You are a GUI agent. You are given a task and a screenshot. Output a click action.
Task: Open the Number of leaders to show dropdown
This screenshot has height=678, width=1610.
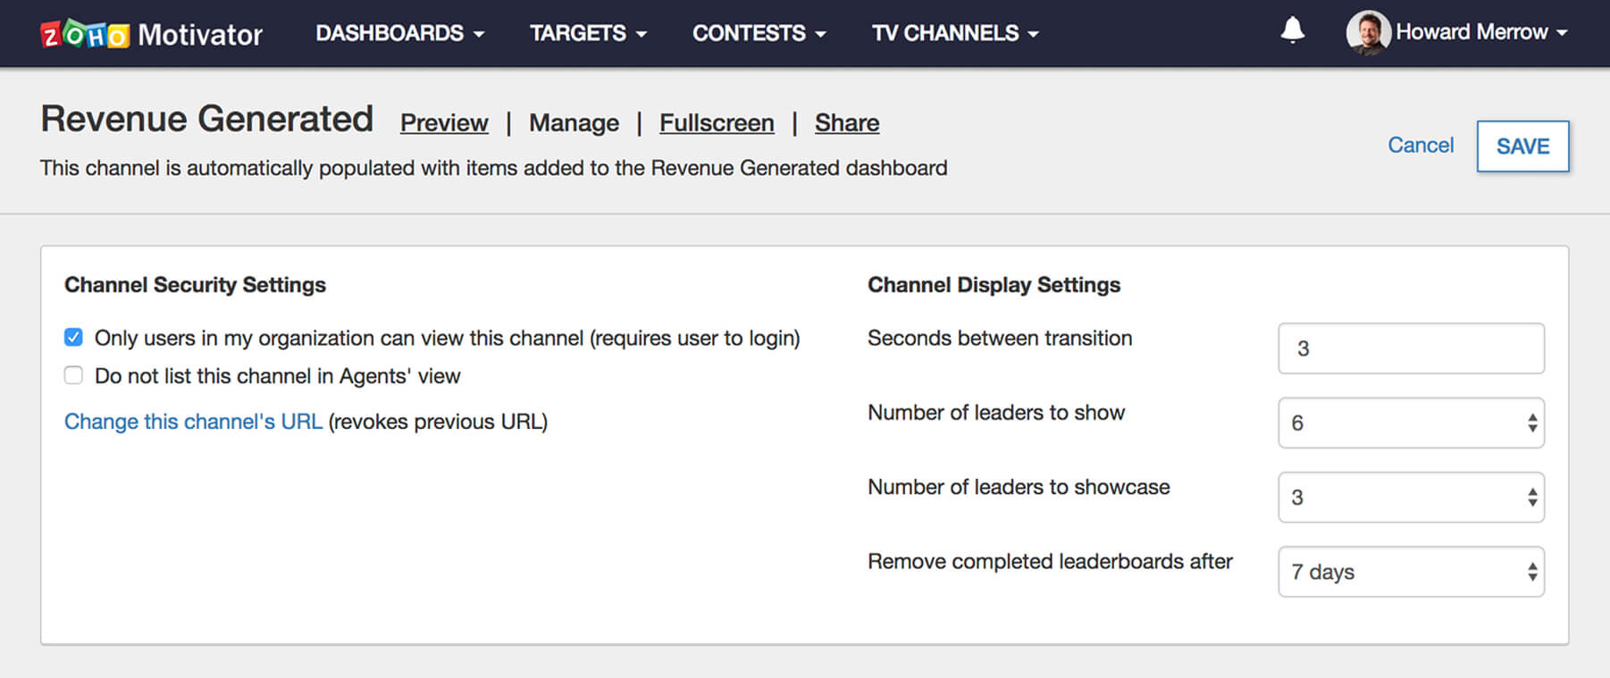point(1411,423)
